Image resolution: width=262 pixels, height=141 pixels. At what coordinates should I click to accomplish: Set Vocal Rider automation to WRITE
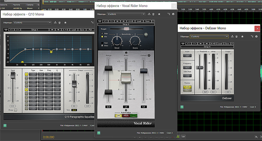(x=126, y=116)
